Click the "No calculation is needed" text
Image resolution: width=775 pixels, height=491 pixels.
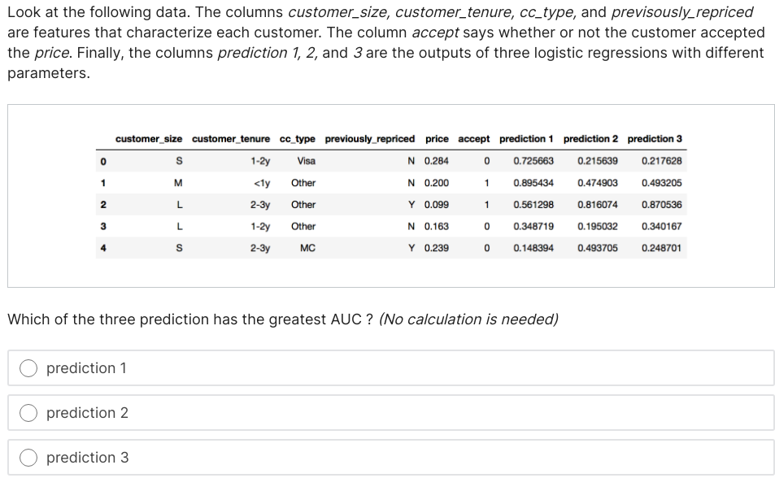tap(468, 319)
